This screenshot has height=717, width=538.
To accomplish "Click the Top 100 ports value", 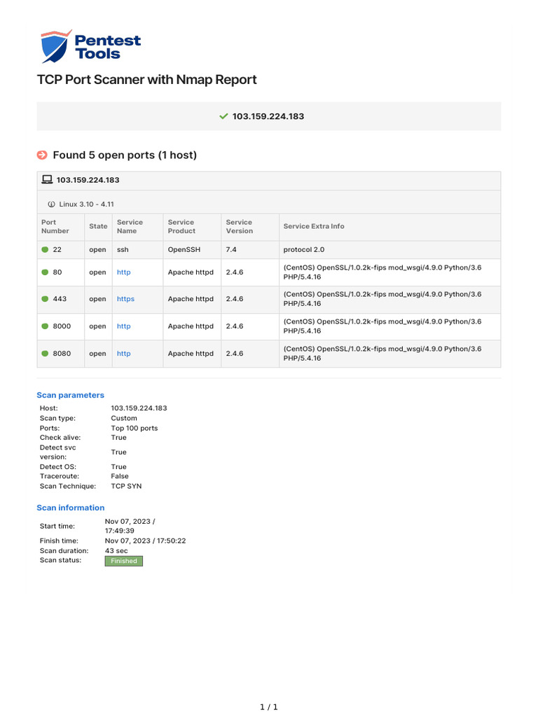I will 134,428.
